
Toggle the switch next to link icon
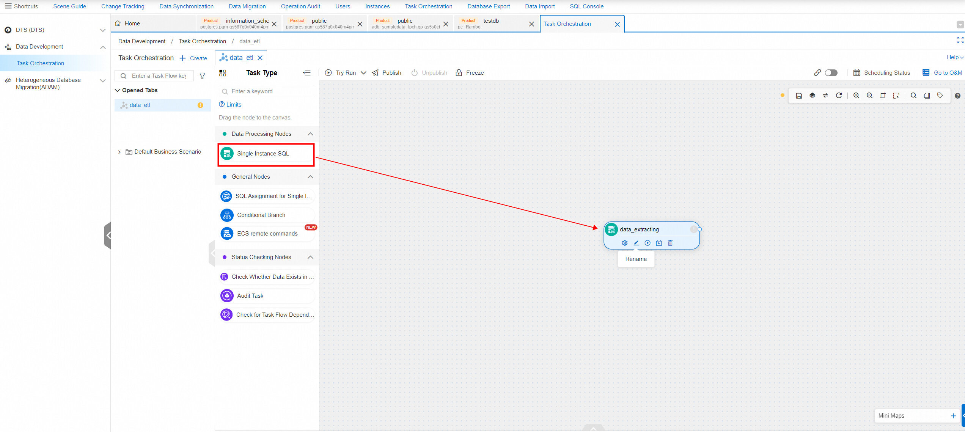[831, 73]
